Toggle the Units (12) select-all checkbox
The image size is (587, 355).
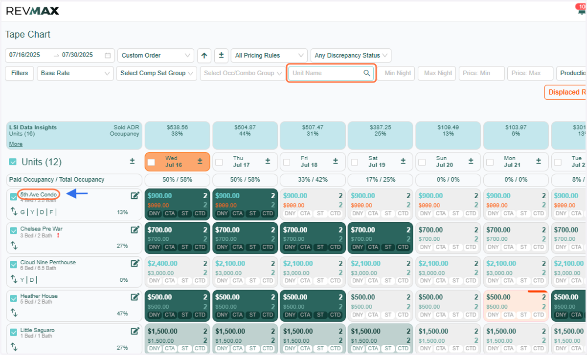click(x=13, y=162)
